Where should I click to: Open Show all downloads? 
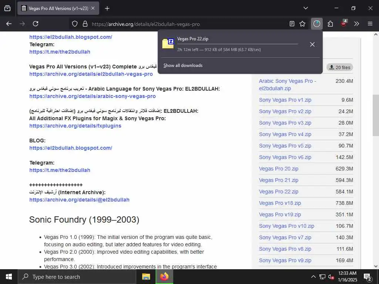(x=183, y=65)
